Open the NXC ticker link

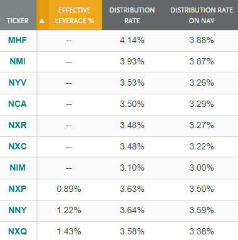pyautogui.click(x=18, y=146)
